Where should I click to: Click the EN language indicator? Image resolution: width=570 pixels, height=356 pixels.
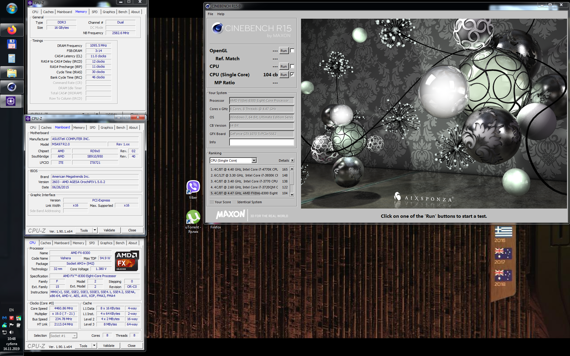[11, 310]
